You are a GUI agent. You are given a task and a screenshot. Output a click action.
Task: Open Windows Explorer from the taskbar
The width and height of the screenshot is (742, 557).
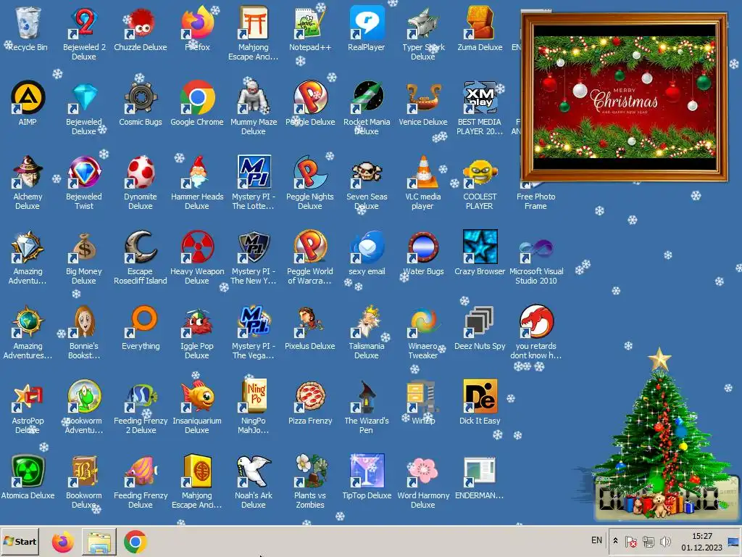99,541
